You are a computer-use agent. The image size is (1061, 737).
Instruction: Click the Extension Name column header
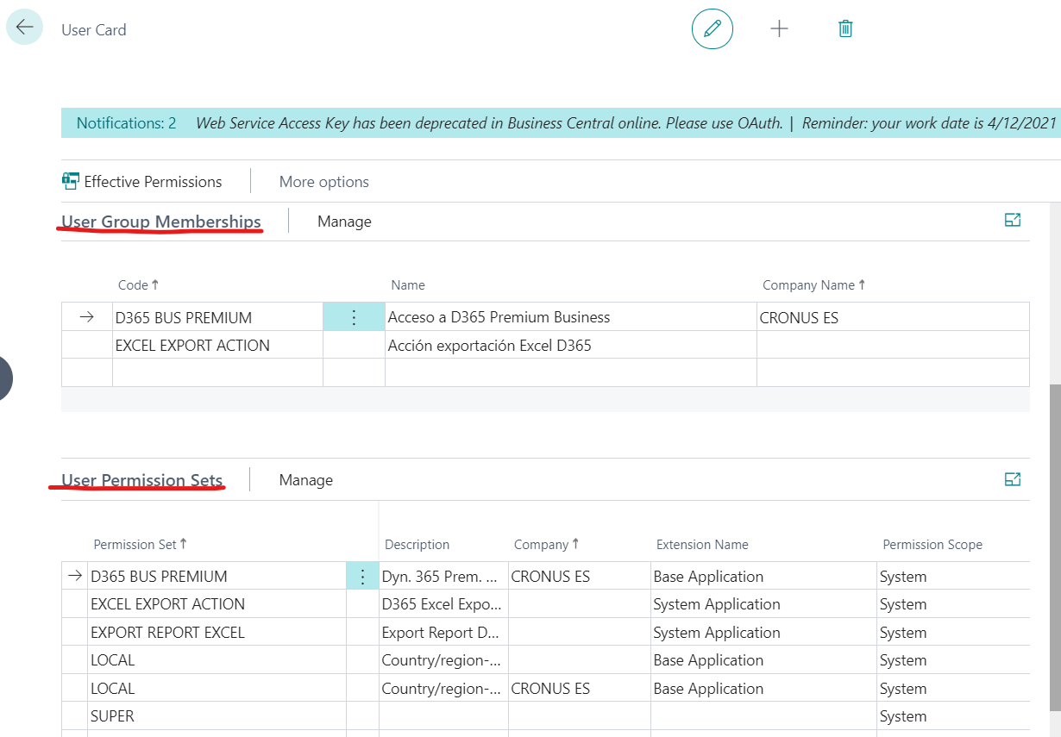[x=702, y=545]
